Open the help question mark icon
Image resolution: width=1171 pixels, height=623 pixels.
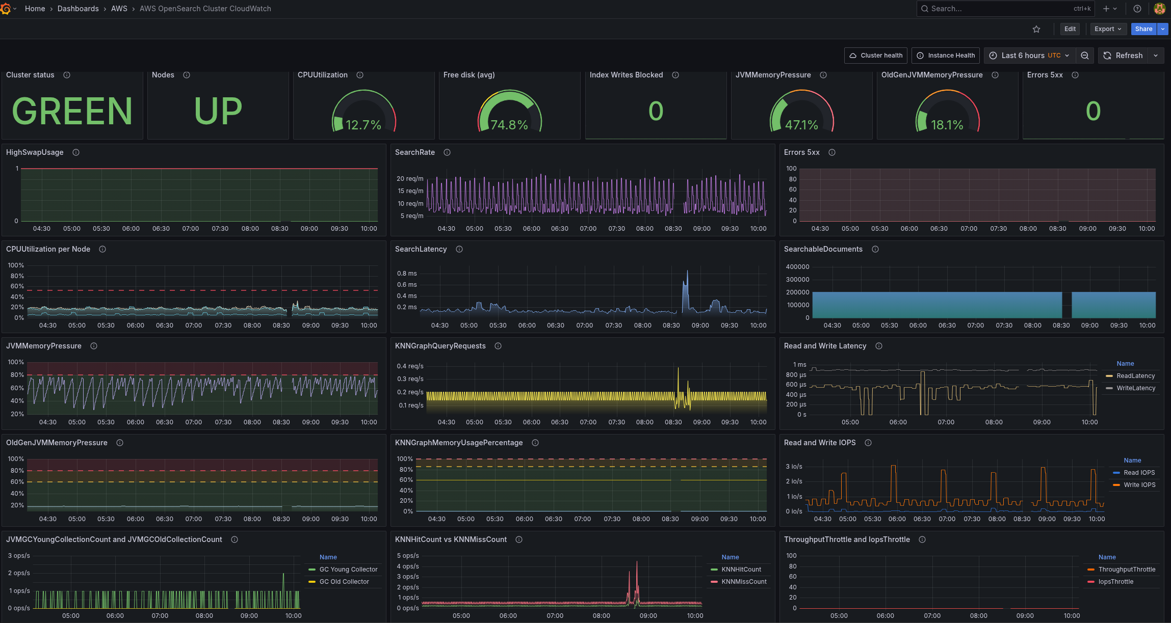[x=1137, y=9]
